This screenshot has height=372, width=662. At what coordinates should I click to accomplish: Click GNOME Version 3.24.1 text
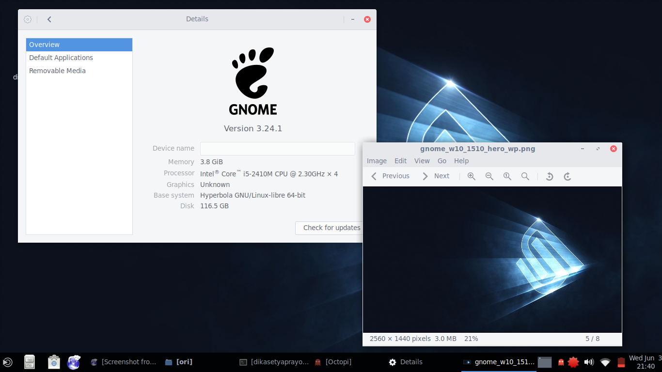[253, 128]
